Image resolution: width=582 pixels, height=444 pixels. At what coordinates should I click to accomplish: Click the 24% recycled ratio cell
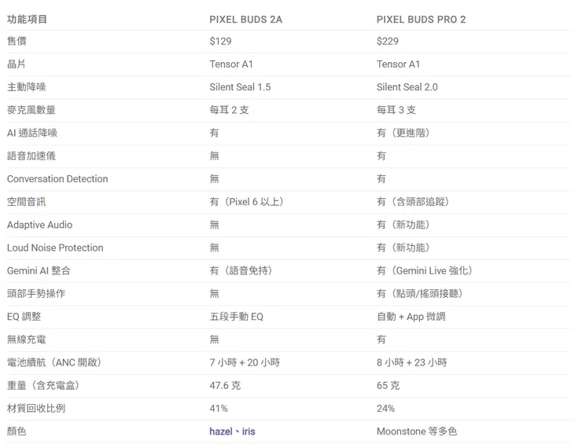385,409
